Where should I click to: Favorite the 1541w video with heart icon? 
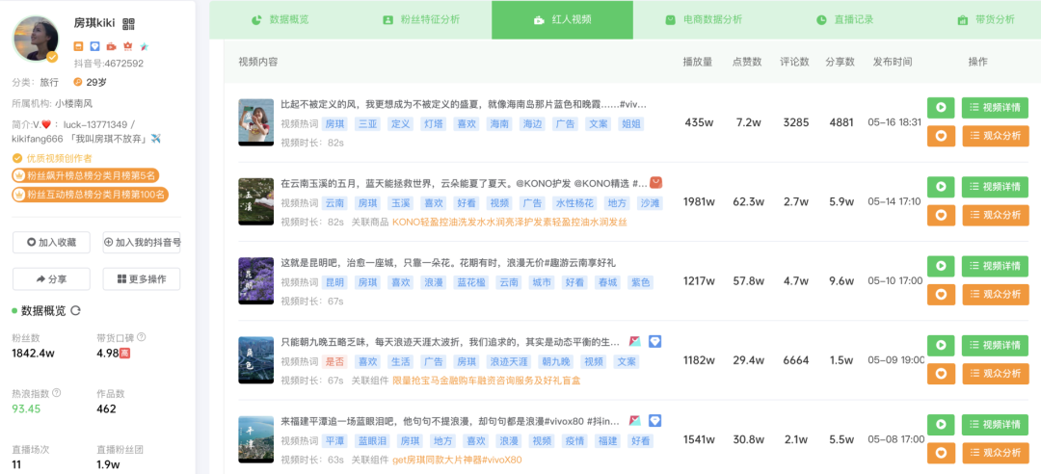(941, 453)
